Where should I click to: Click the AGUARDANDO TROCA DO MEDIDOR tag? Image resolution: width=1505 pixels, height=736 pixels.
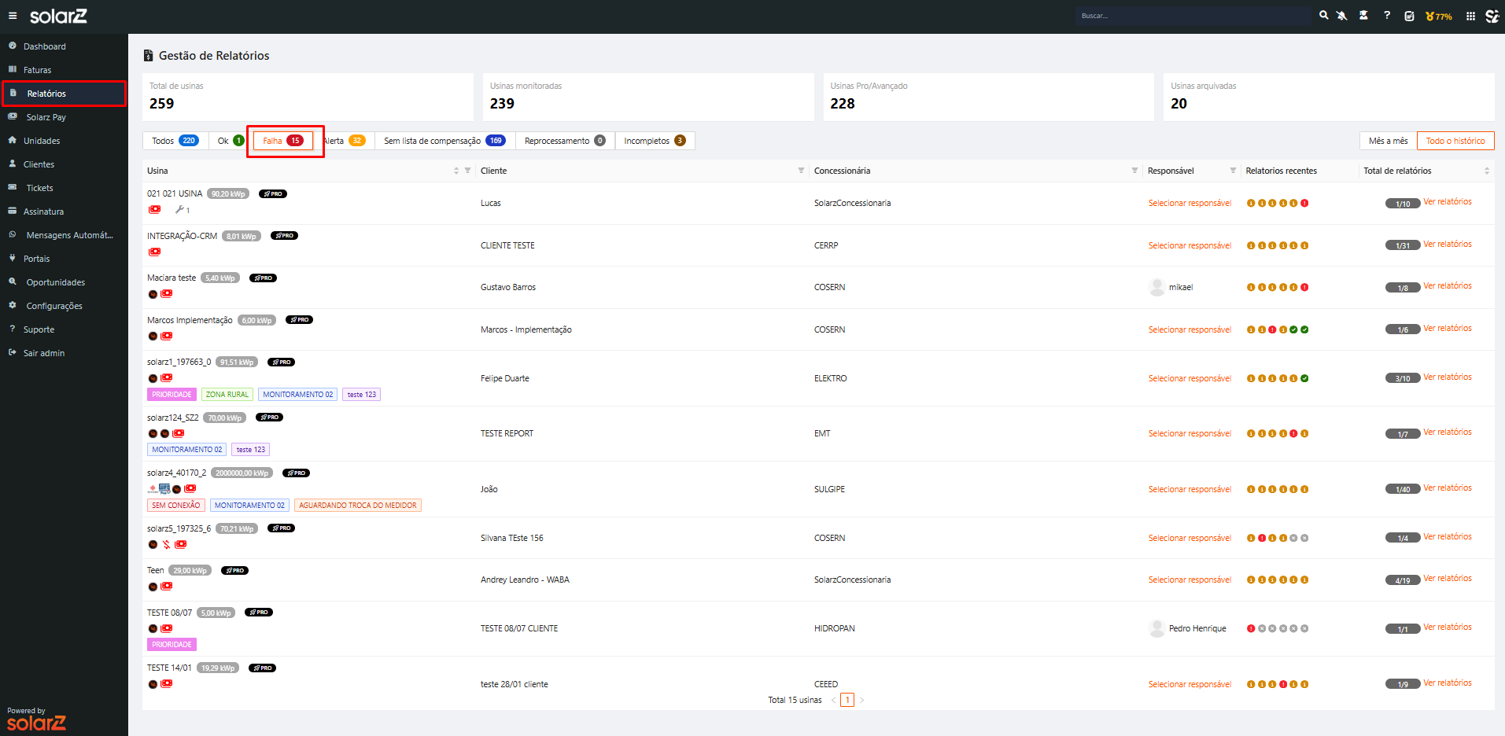click(x=358, y=506)
